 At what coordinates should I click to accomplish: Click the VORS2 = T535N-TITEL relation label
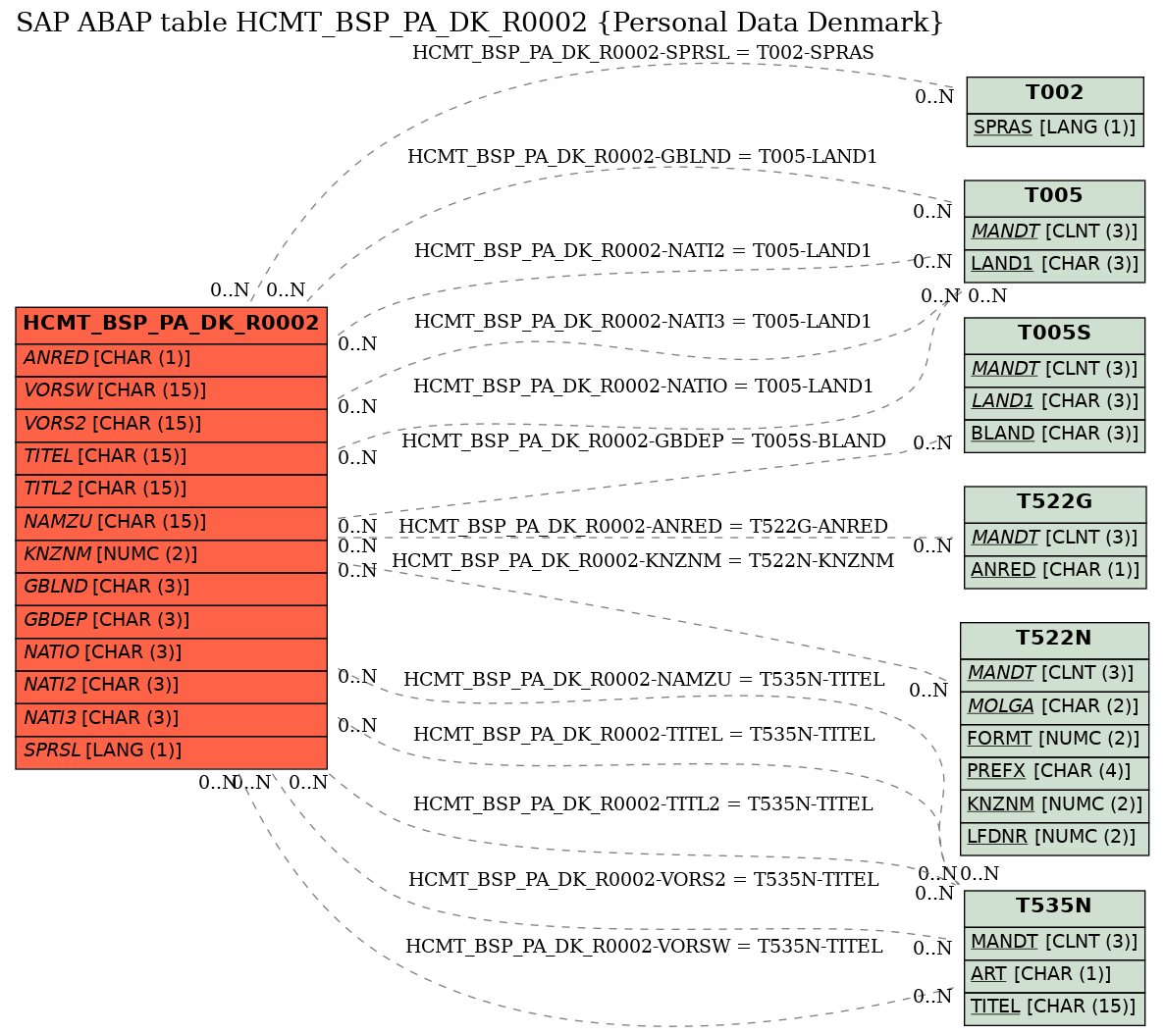point(644,880)
